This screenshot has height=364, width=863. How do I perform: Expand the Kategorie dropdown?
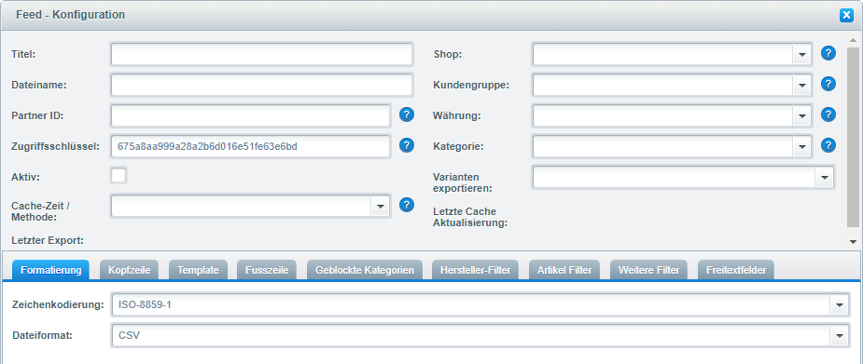(x=802, y=146)
